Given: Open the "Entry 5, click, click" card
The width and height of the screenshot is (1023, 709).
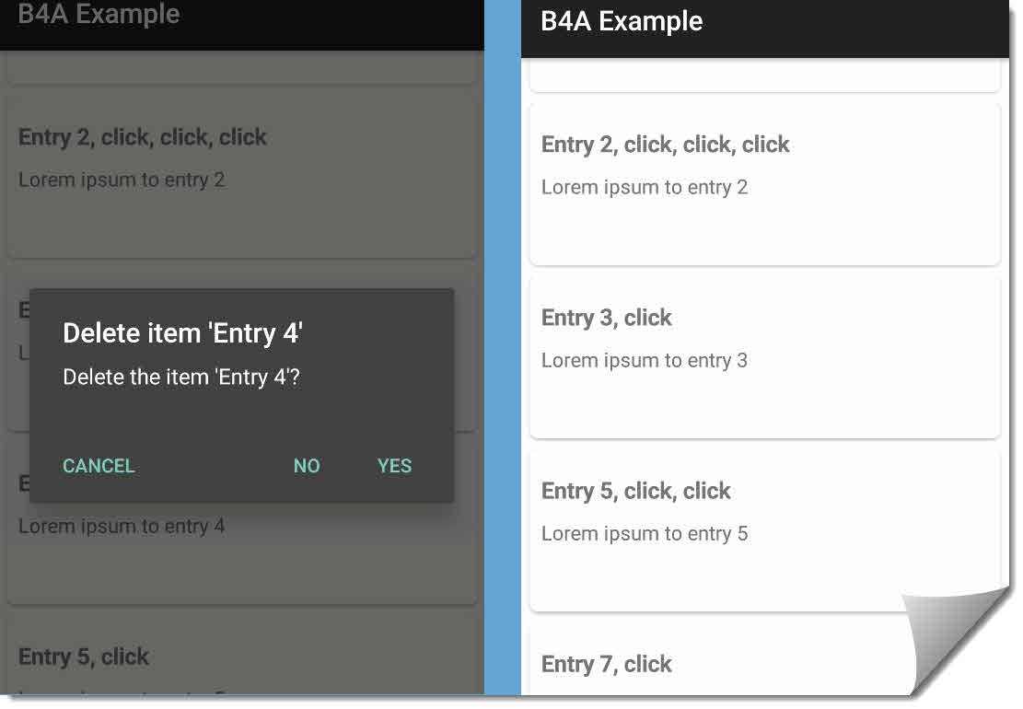Looking at the screenshot, I should coord(635,491).
